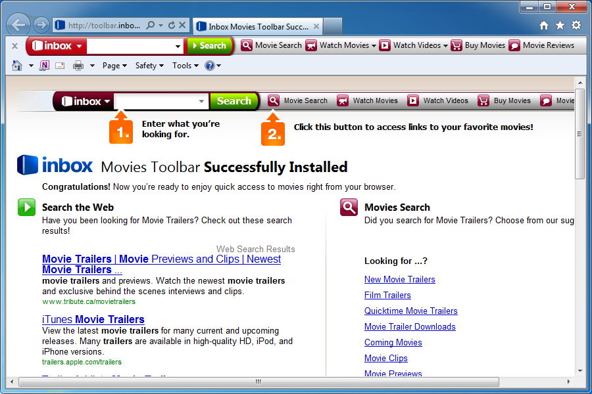This screenshot has width=592, height=394.
Task: Open the Home icon at top right
Action: click(x=544, y=25)
